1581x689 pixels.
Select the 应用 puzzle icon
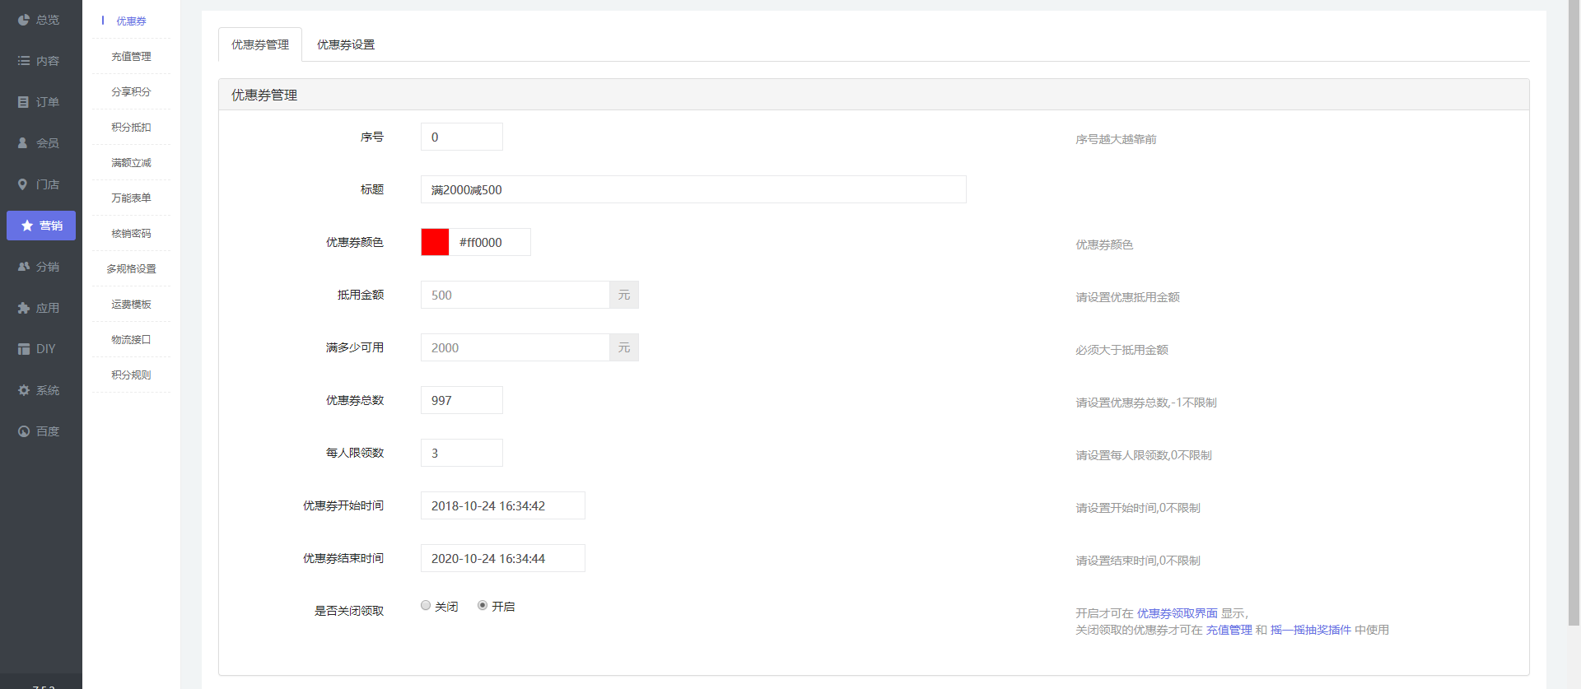pyautogui.click(x=24, y=308)
